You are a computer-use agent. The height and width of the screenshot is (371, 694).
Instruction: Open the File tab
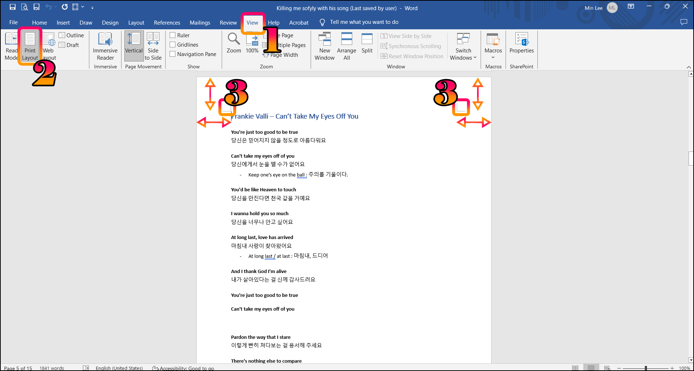click(13, 22)
